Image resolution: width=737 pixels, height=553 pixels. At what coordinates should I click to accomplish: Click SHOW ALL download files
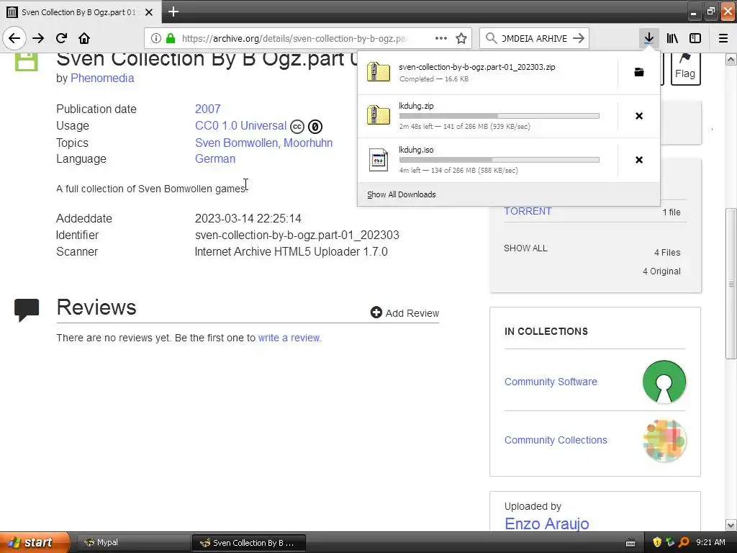[x=525, y=248]
